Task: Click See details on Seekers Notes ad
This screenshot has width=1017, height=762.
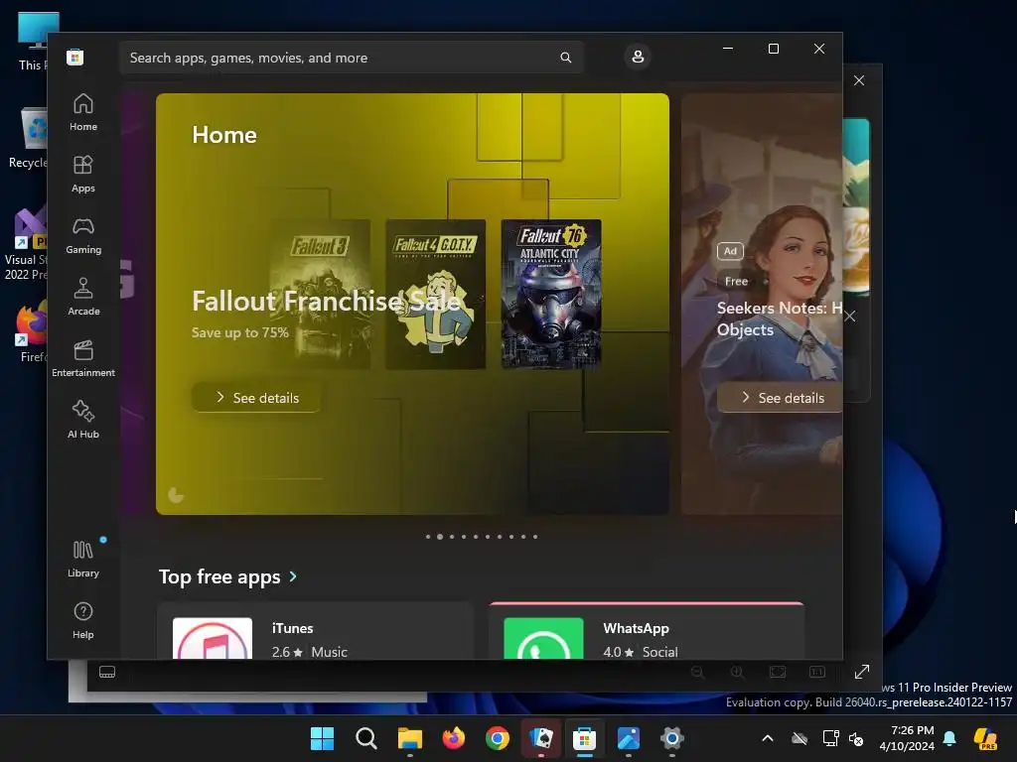Action: coord(781,397)
